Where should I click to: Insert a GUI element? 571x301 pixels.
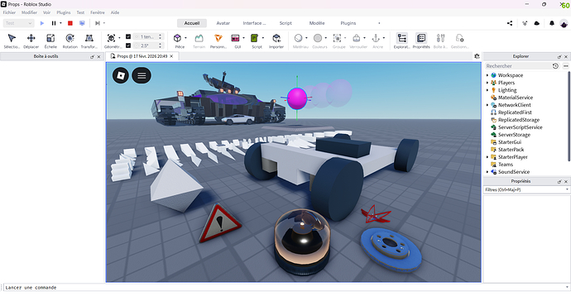(x=236, y=41)
